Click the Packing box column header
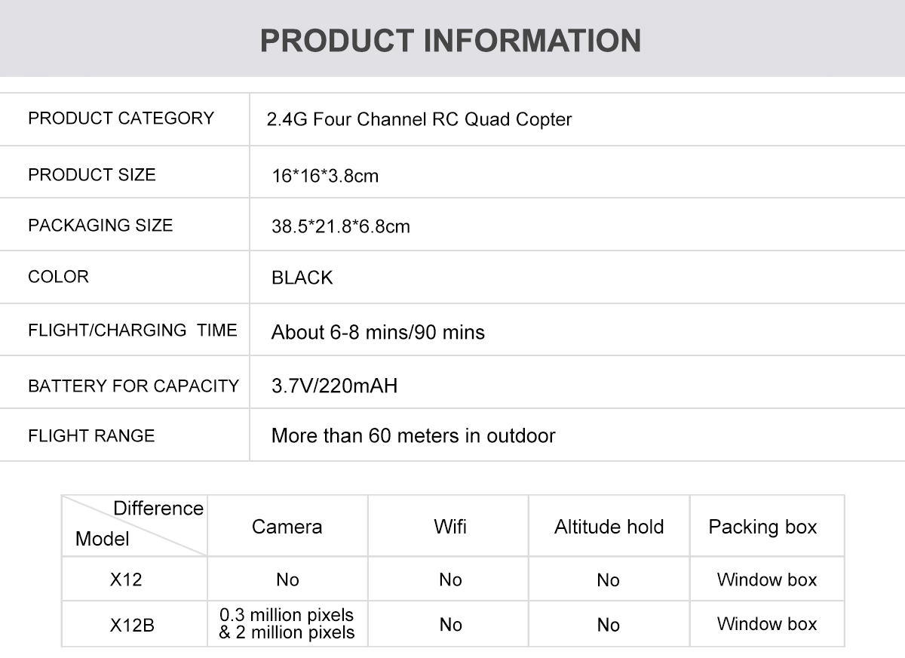Viewport: 905px width, 658px height. [x=762, y=527]
